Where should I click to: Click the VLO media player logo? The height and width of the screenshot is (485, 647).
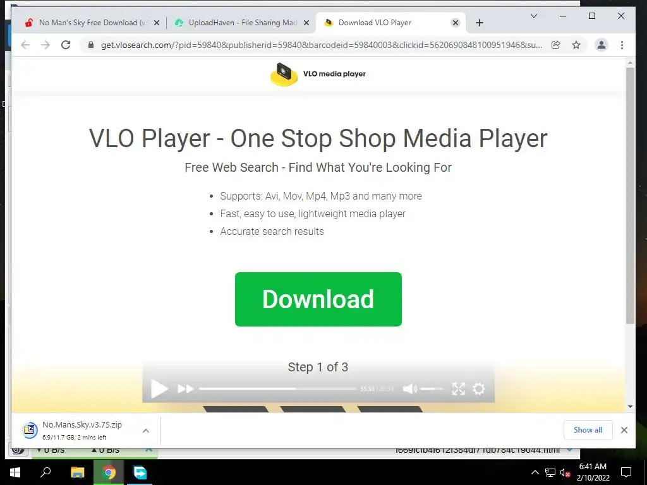(x=318, y=75)
